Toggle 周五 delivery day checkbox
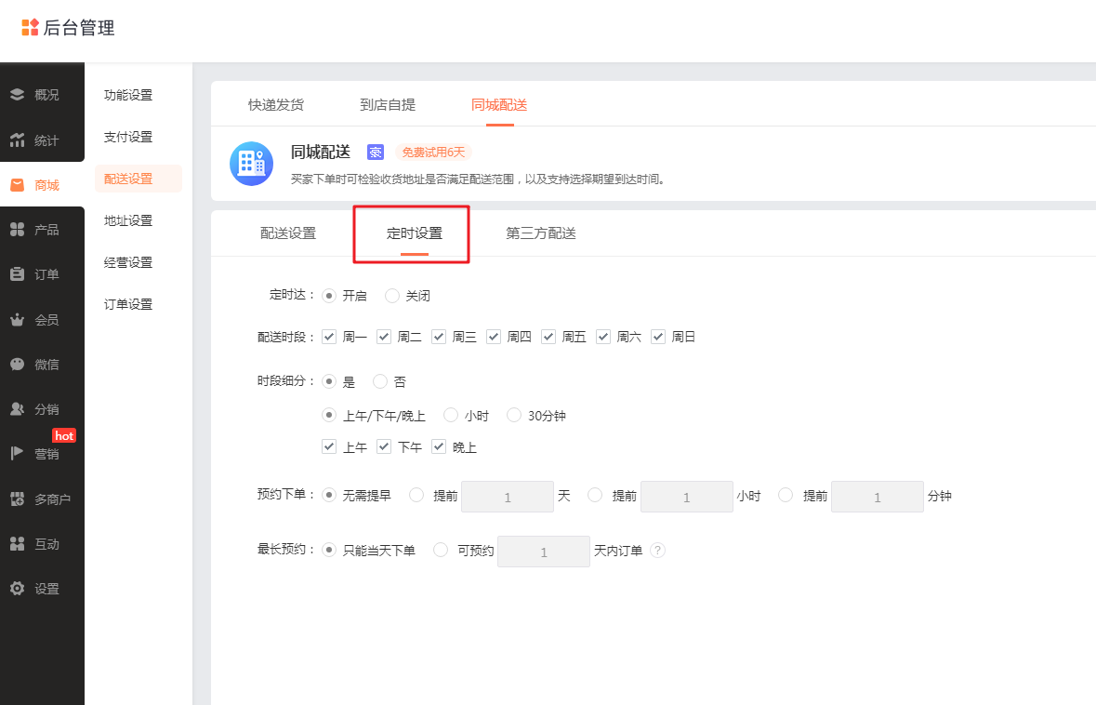The width and height of the screenshot is (1096, 705). pos(548,337)
